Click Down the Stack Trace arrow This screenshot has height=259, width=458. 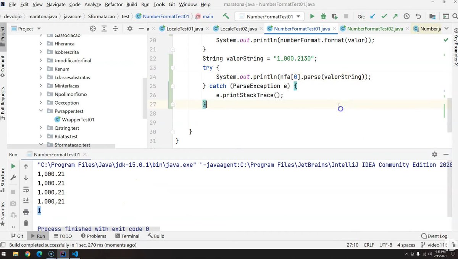26,178
